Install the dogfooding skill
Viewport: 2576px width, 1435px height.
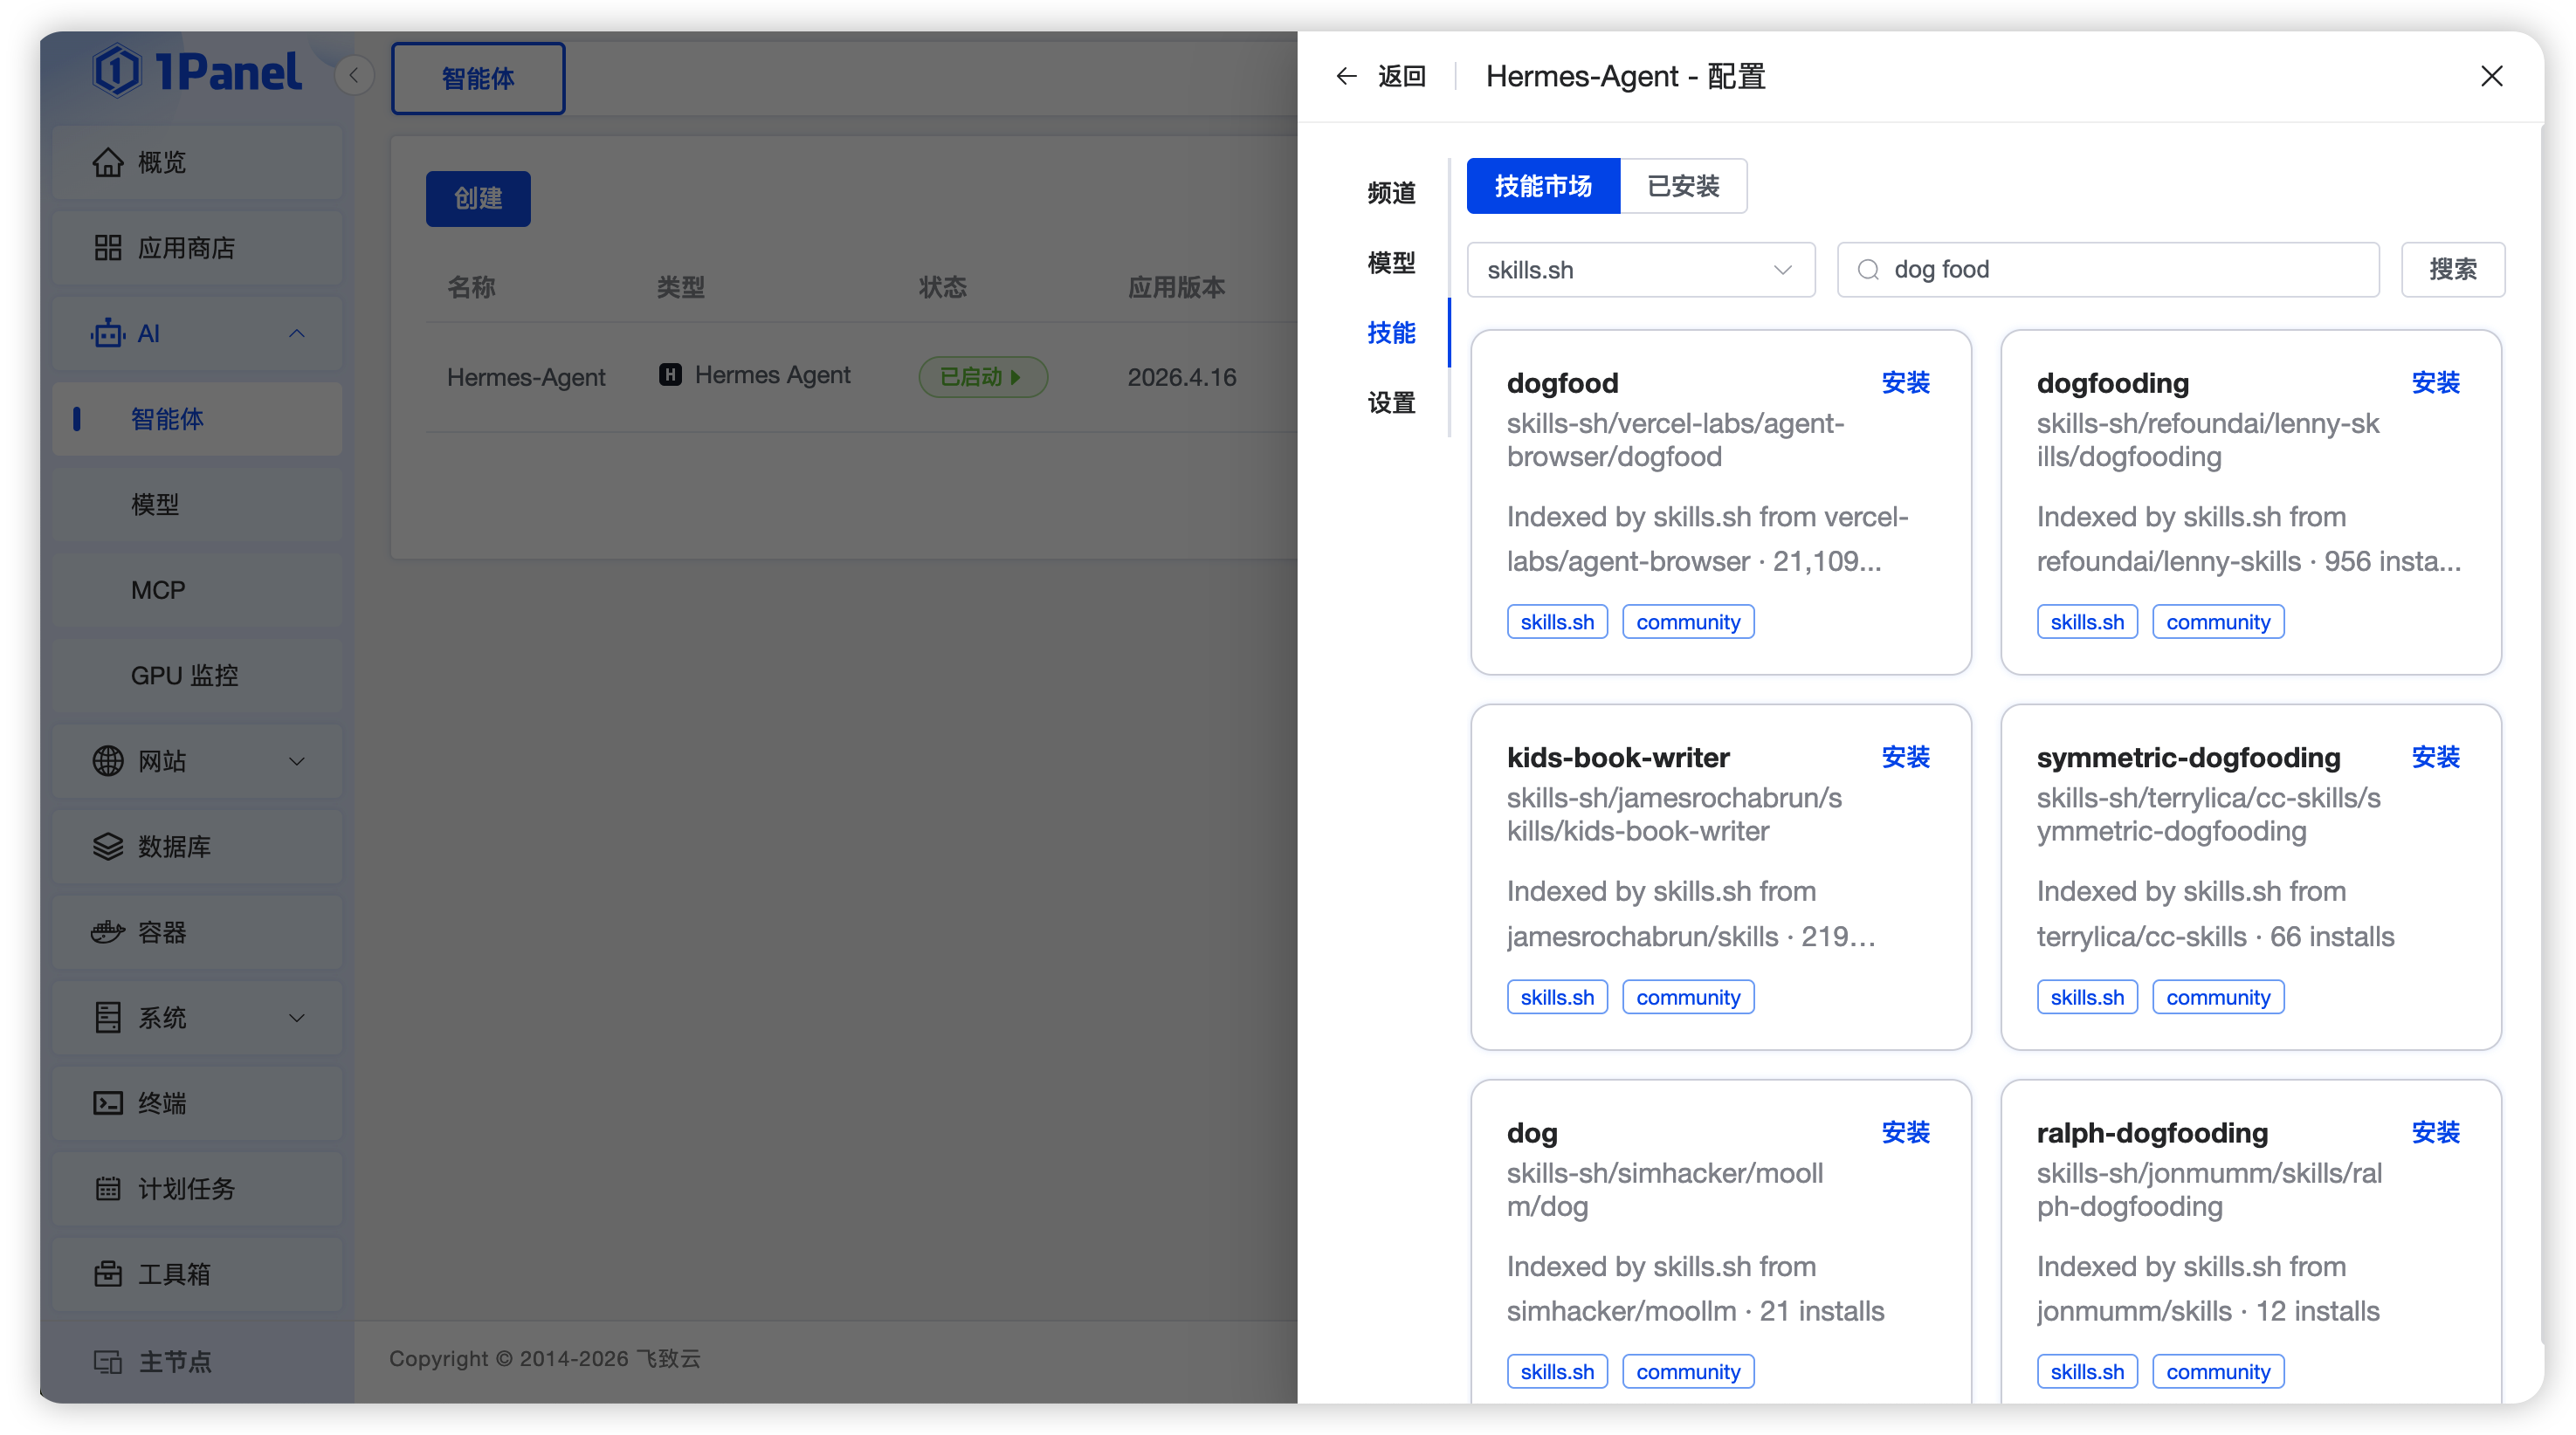(2435, 382)
